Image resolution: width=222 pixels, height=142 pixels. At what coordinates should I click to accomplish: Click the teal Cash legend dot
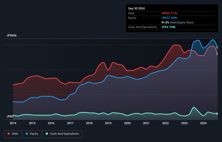(x=47, y=134)
